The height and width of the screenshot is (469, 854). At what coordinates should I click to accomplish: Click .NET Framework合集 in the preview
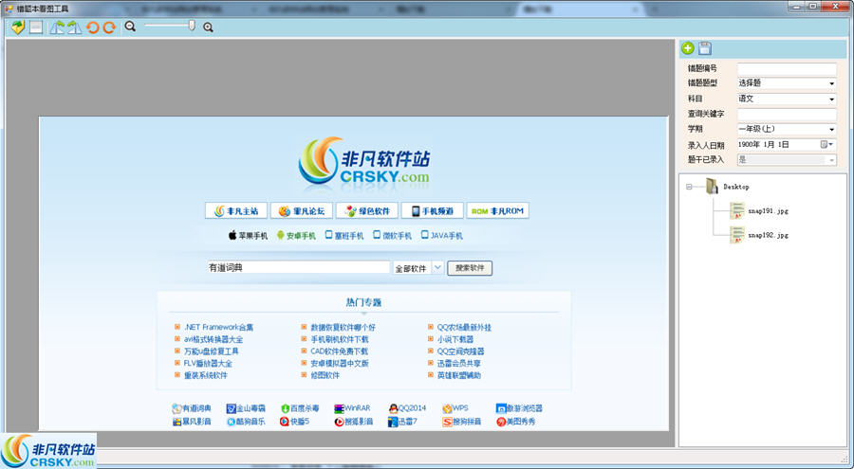[x=218, y=328]
